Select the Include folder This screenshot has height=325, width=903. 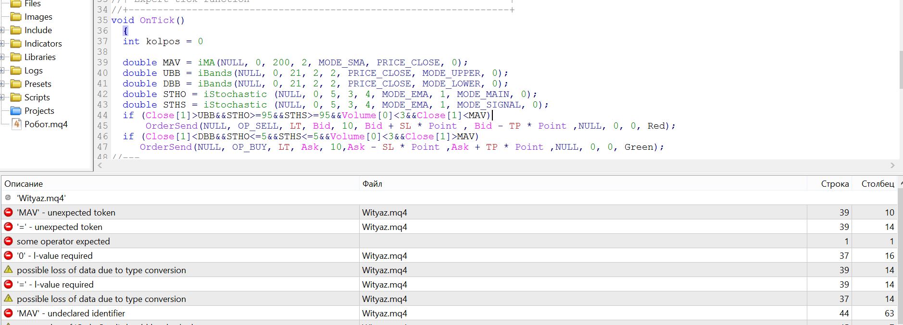38,30
